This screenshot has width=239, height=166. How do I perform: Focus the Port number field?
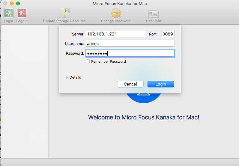pyautogui.click(x=168, y=34)
